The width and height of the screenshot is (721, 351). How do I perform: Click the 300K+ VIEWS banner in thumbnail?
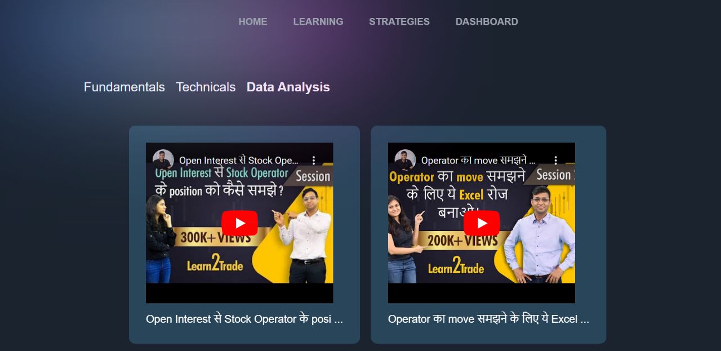(216, 238)
